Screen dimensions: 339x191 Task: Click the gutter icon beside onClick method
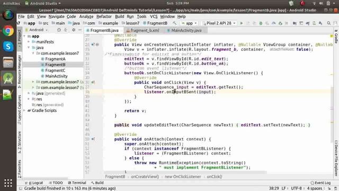point(93,82)
